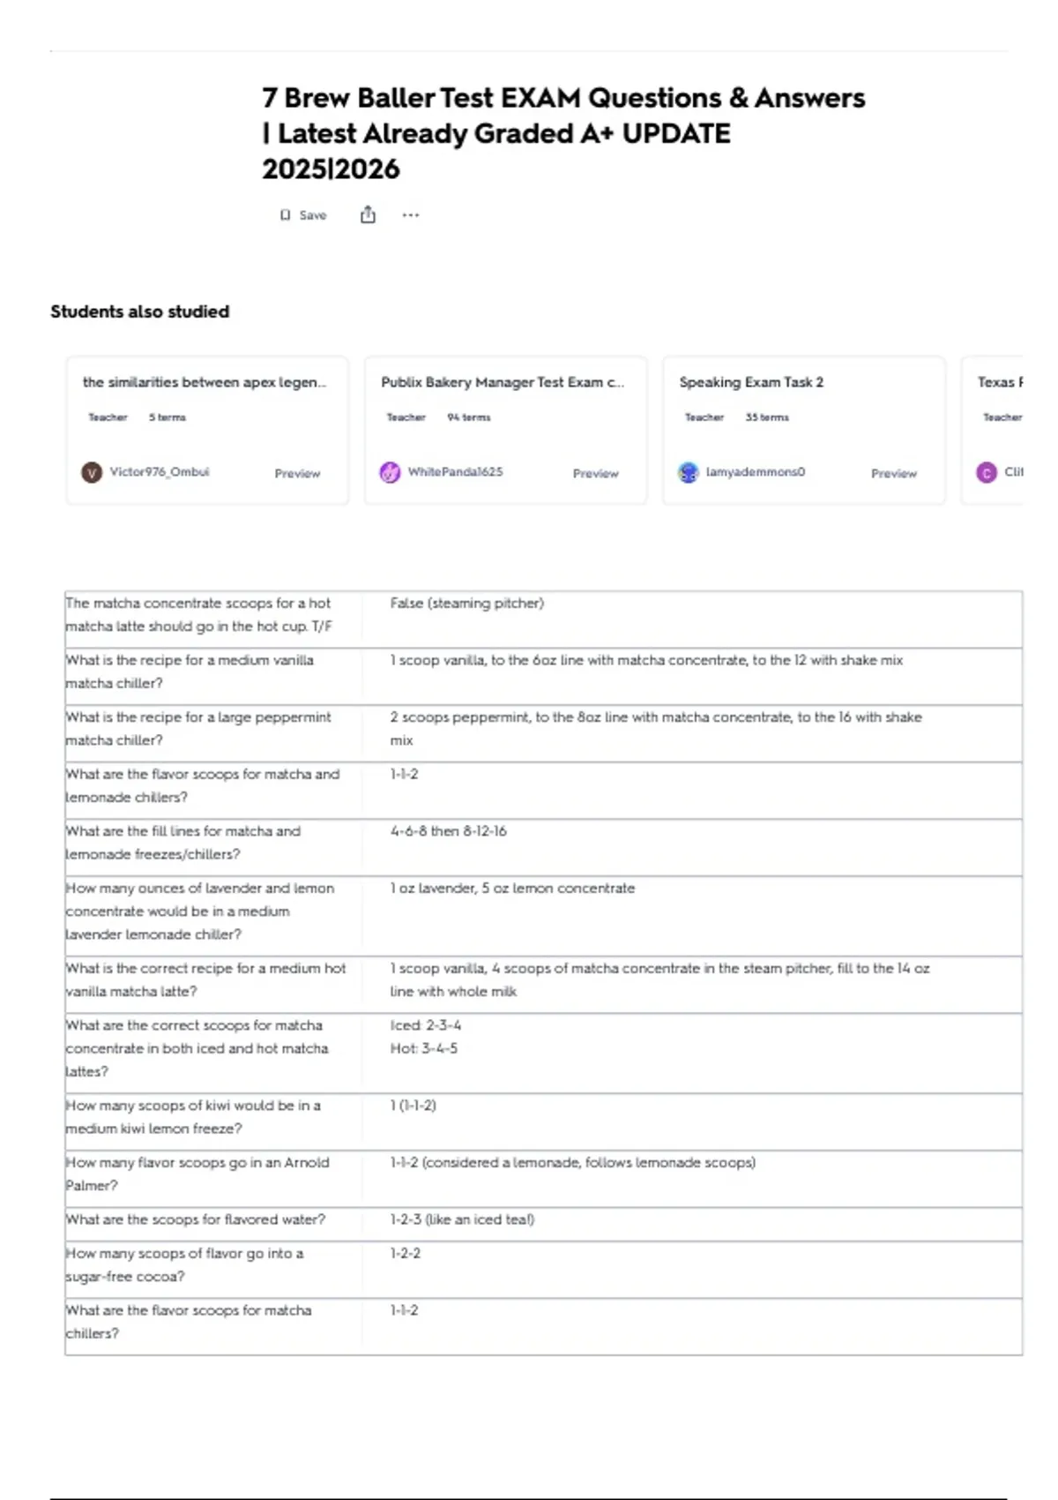Click lamyademmons0's avatar icon
Screen dimensions: 1058x1500
(688, 472)
